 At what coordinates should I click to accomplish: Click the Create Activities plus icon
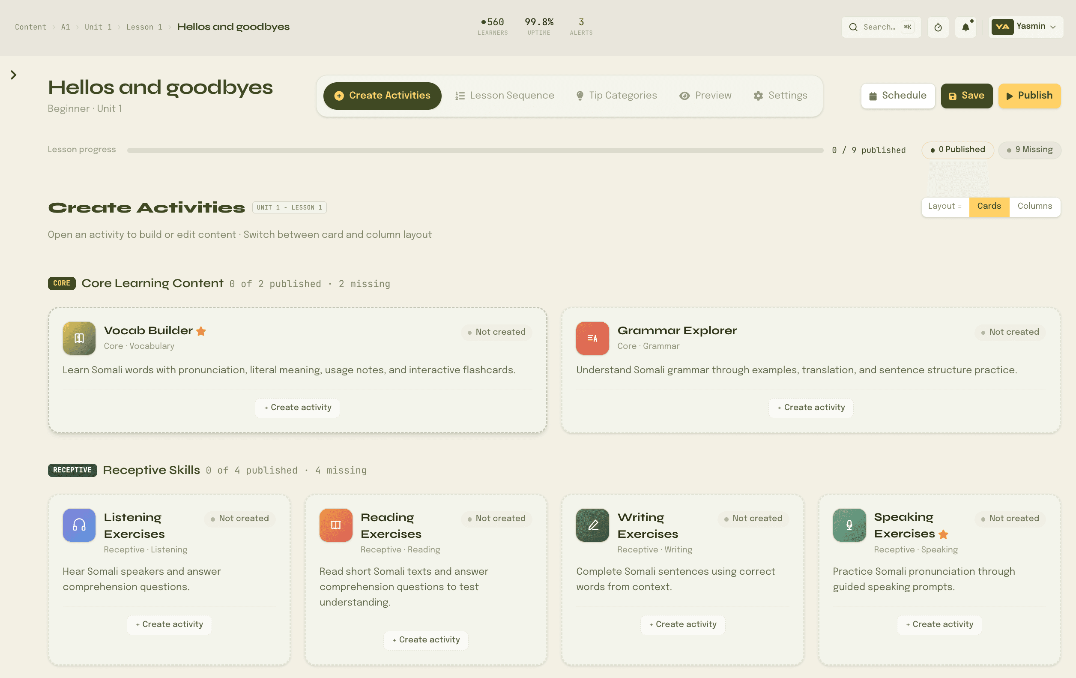[339, 96]
